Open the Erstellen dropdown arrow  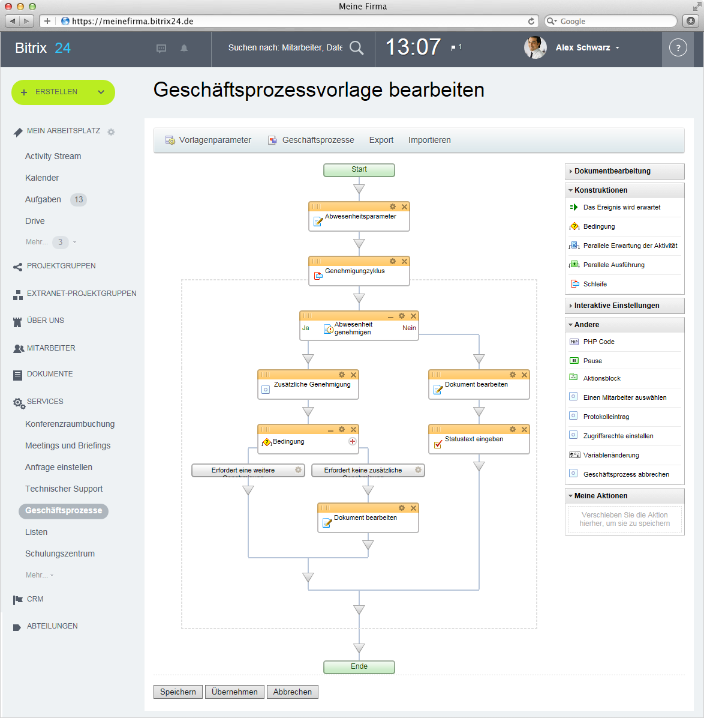point(101,92)
